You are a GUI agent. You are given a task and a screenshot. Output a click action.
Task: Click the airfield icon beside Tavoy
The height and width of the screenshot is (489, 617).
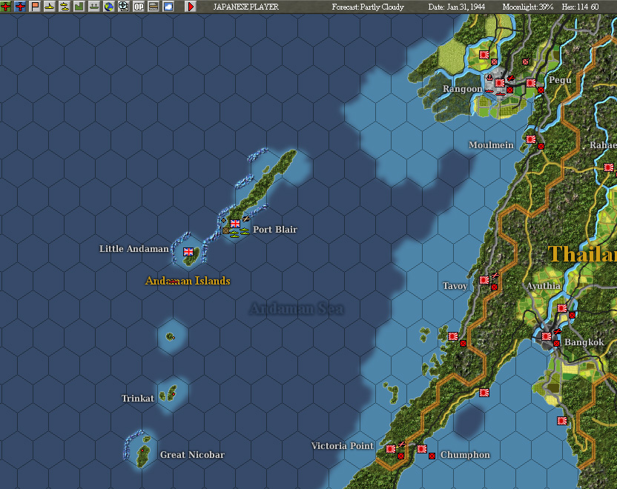click(x=495, y=276)
